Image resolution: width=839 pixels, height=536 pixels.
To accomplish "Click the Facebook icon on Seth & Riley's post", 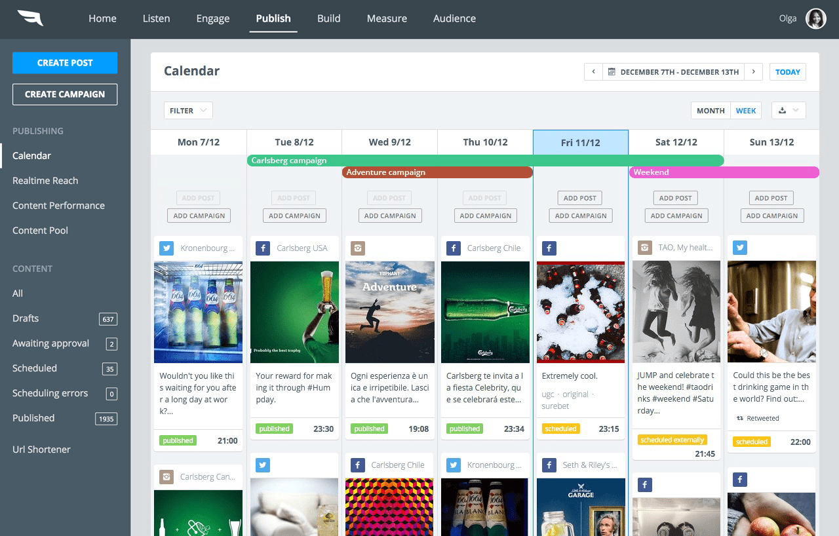I will [549, 465].
